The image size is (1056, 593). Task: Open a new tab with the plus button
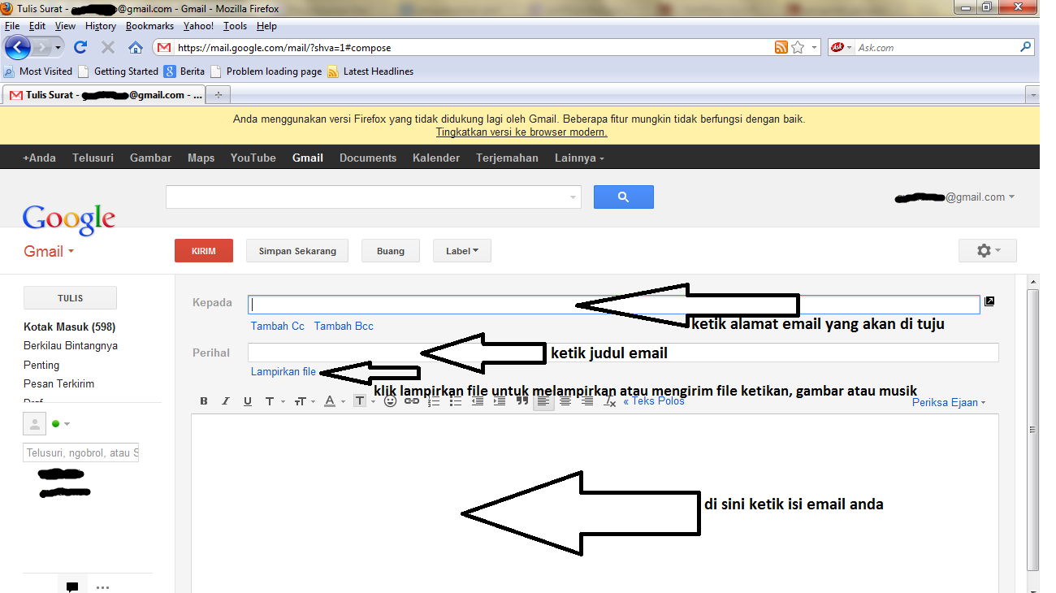coord(218,95)
